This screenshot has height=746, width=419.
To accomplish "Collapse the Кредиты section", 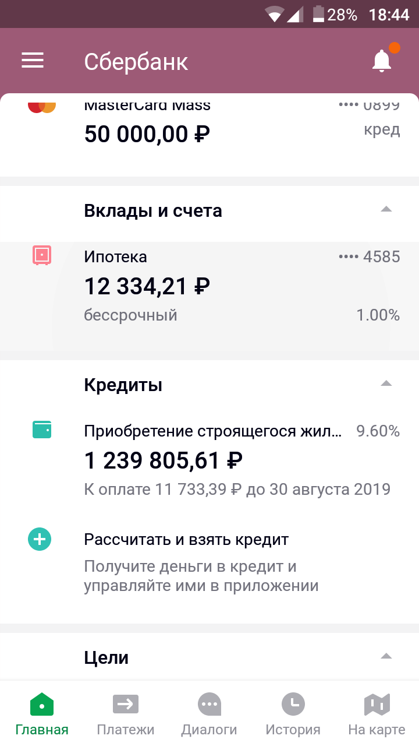I will click(386, 383).
